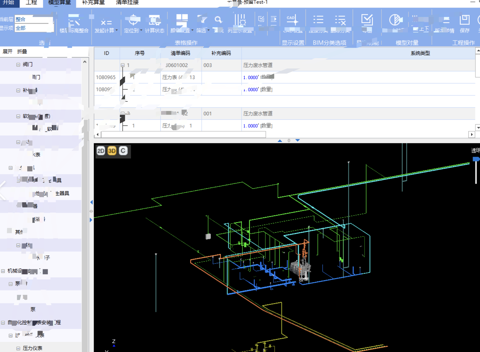480x352 pixels.
Task: Click the large export checkmark icon
Action: tap(367, 20)
